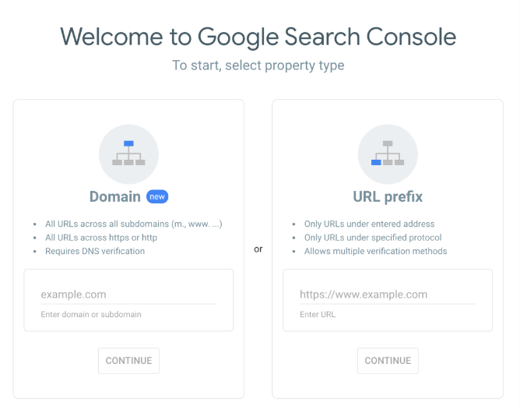Click "Only URLs under specified protocol" bullet
520x409 pixels.
(373, 238)
